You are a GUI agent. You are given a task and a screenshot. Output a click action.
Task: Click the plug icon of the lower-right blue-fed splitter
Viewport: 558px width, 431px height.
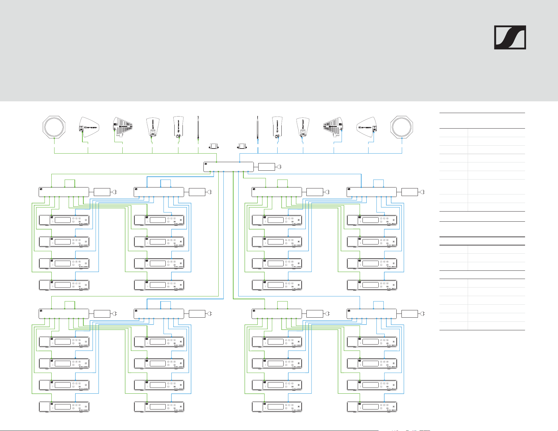(423, 314)
